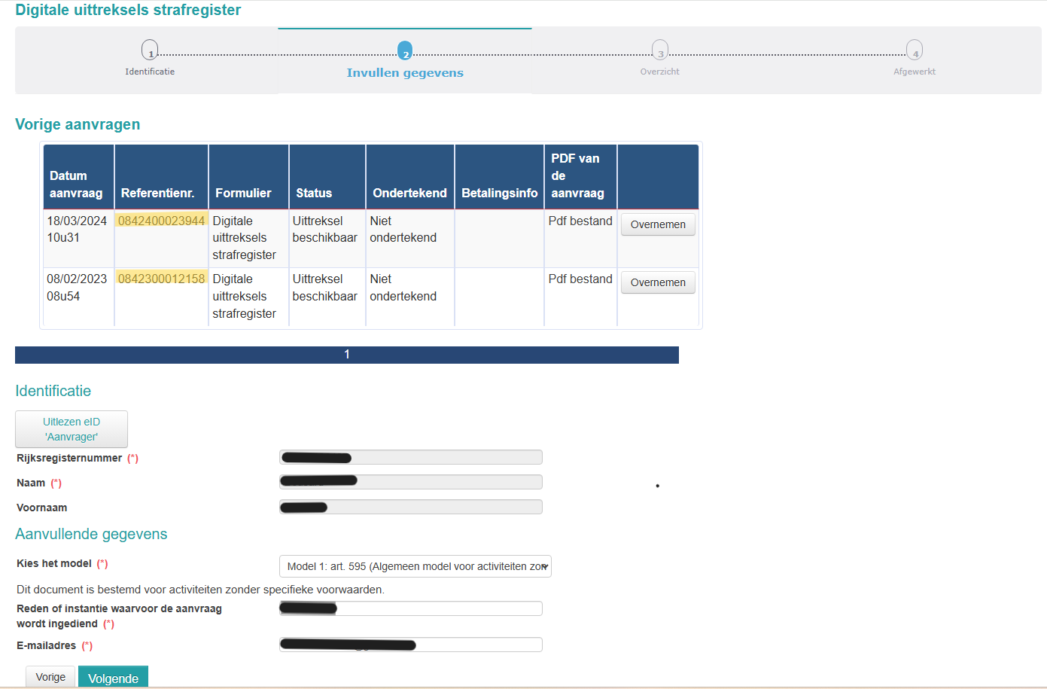This screenshot has width=1047, height=689.
Task: Click the Aanvullende gegevens heading
Action: 91,534
